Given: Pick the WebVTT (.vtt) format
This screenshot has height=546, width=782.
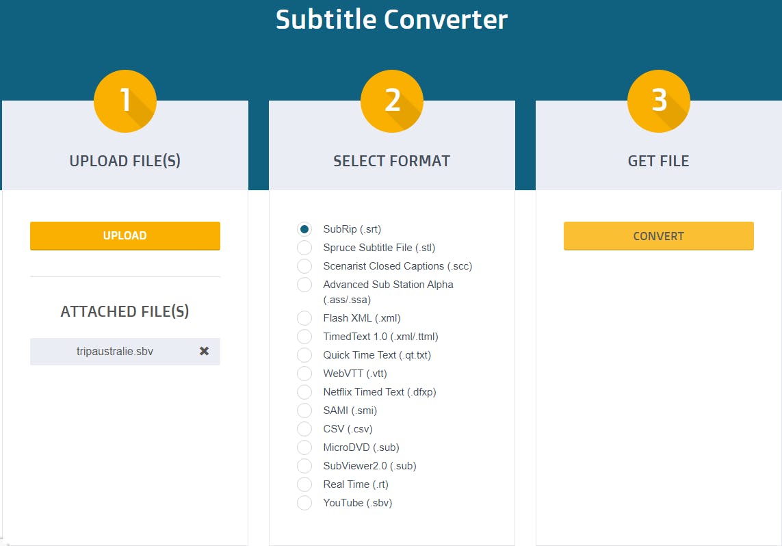Looking at the screenshot, I should point(304,374).
